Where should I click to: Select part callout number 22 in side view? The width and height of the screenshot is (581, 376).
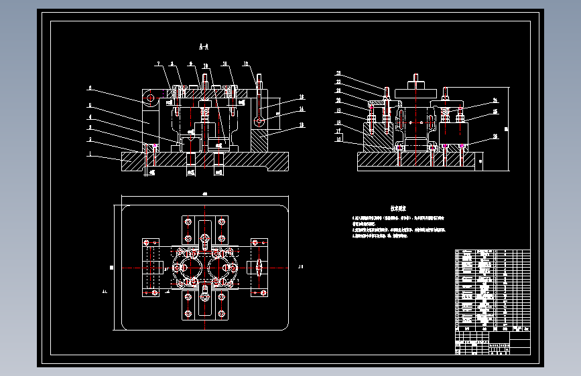point(338,82)
